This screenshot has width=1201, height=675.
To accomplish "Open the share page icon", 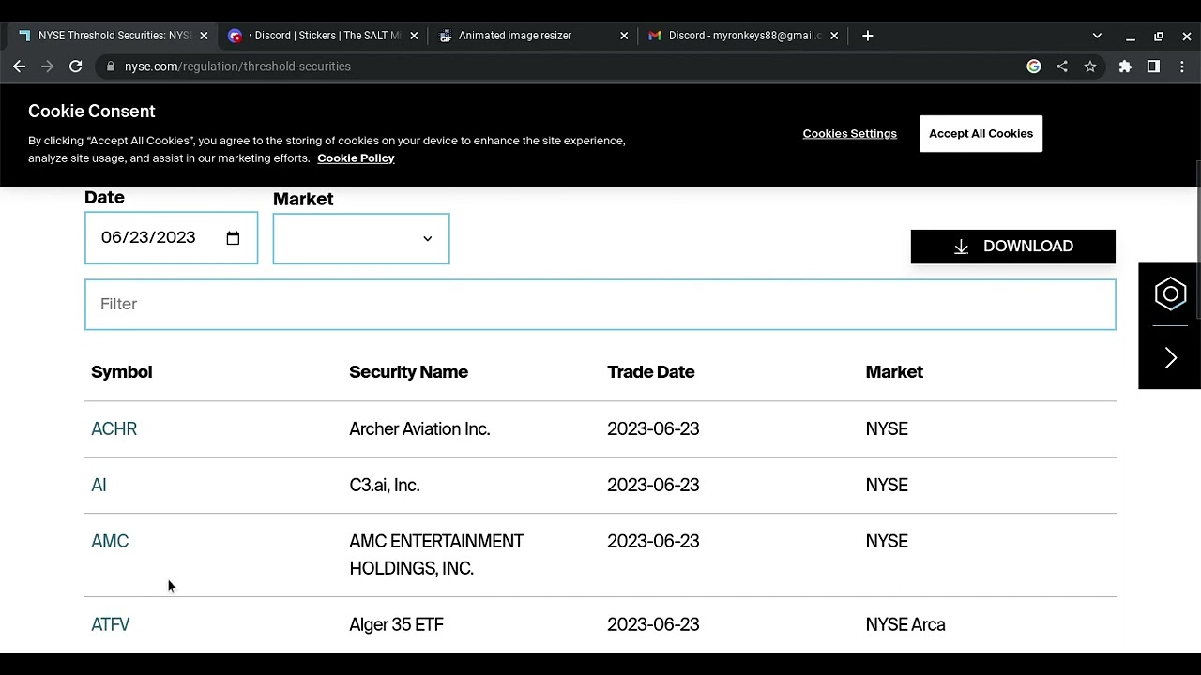I will click(x=1062, y=67).
